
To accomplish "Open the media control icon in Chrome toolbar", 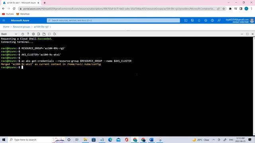I will (235, 9).
